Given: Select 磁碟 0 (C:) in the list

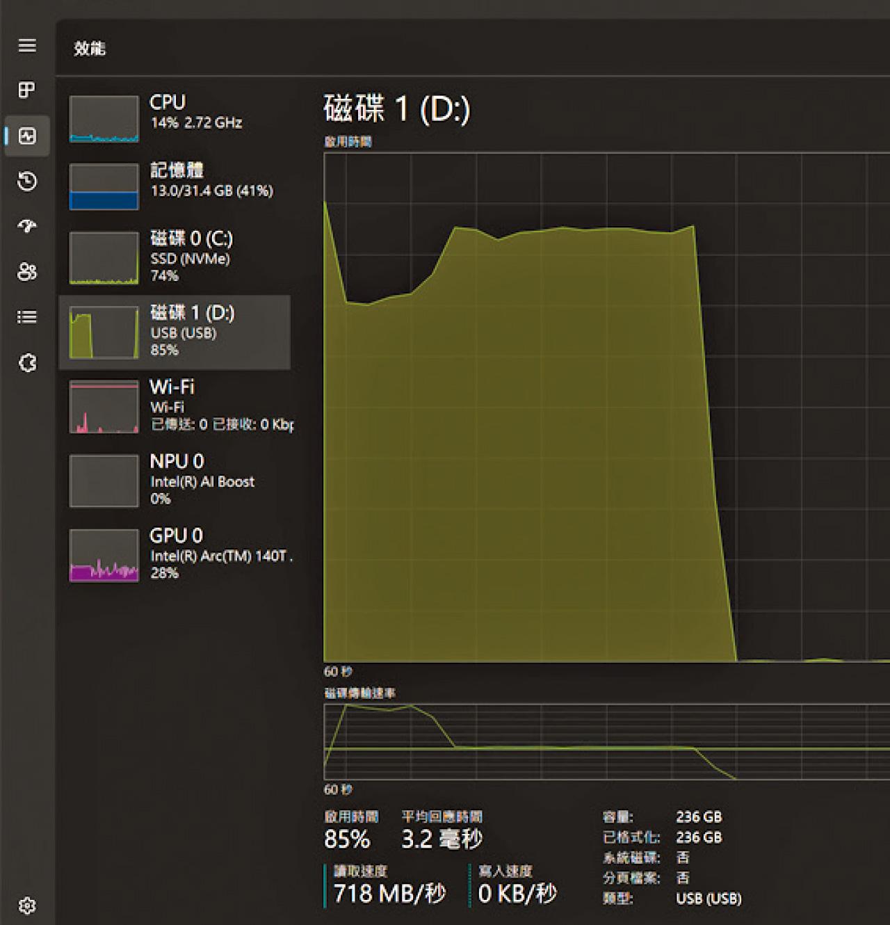Looking at the screenshot, I should click(x=174, y=257).
